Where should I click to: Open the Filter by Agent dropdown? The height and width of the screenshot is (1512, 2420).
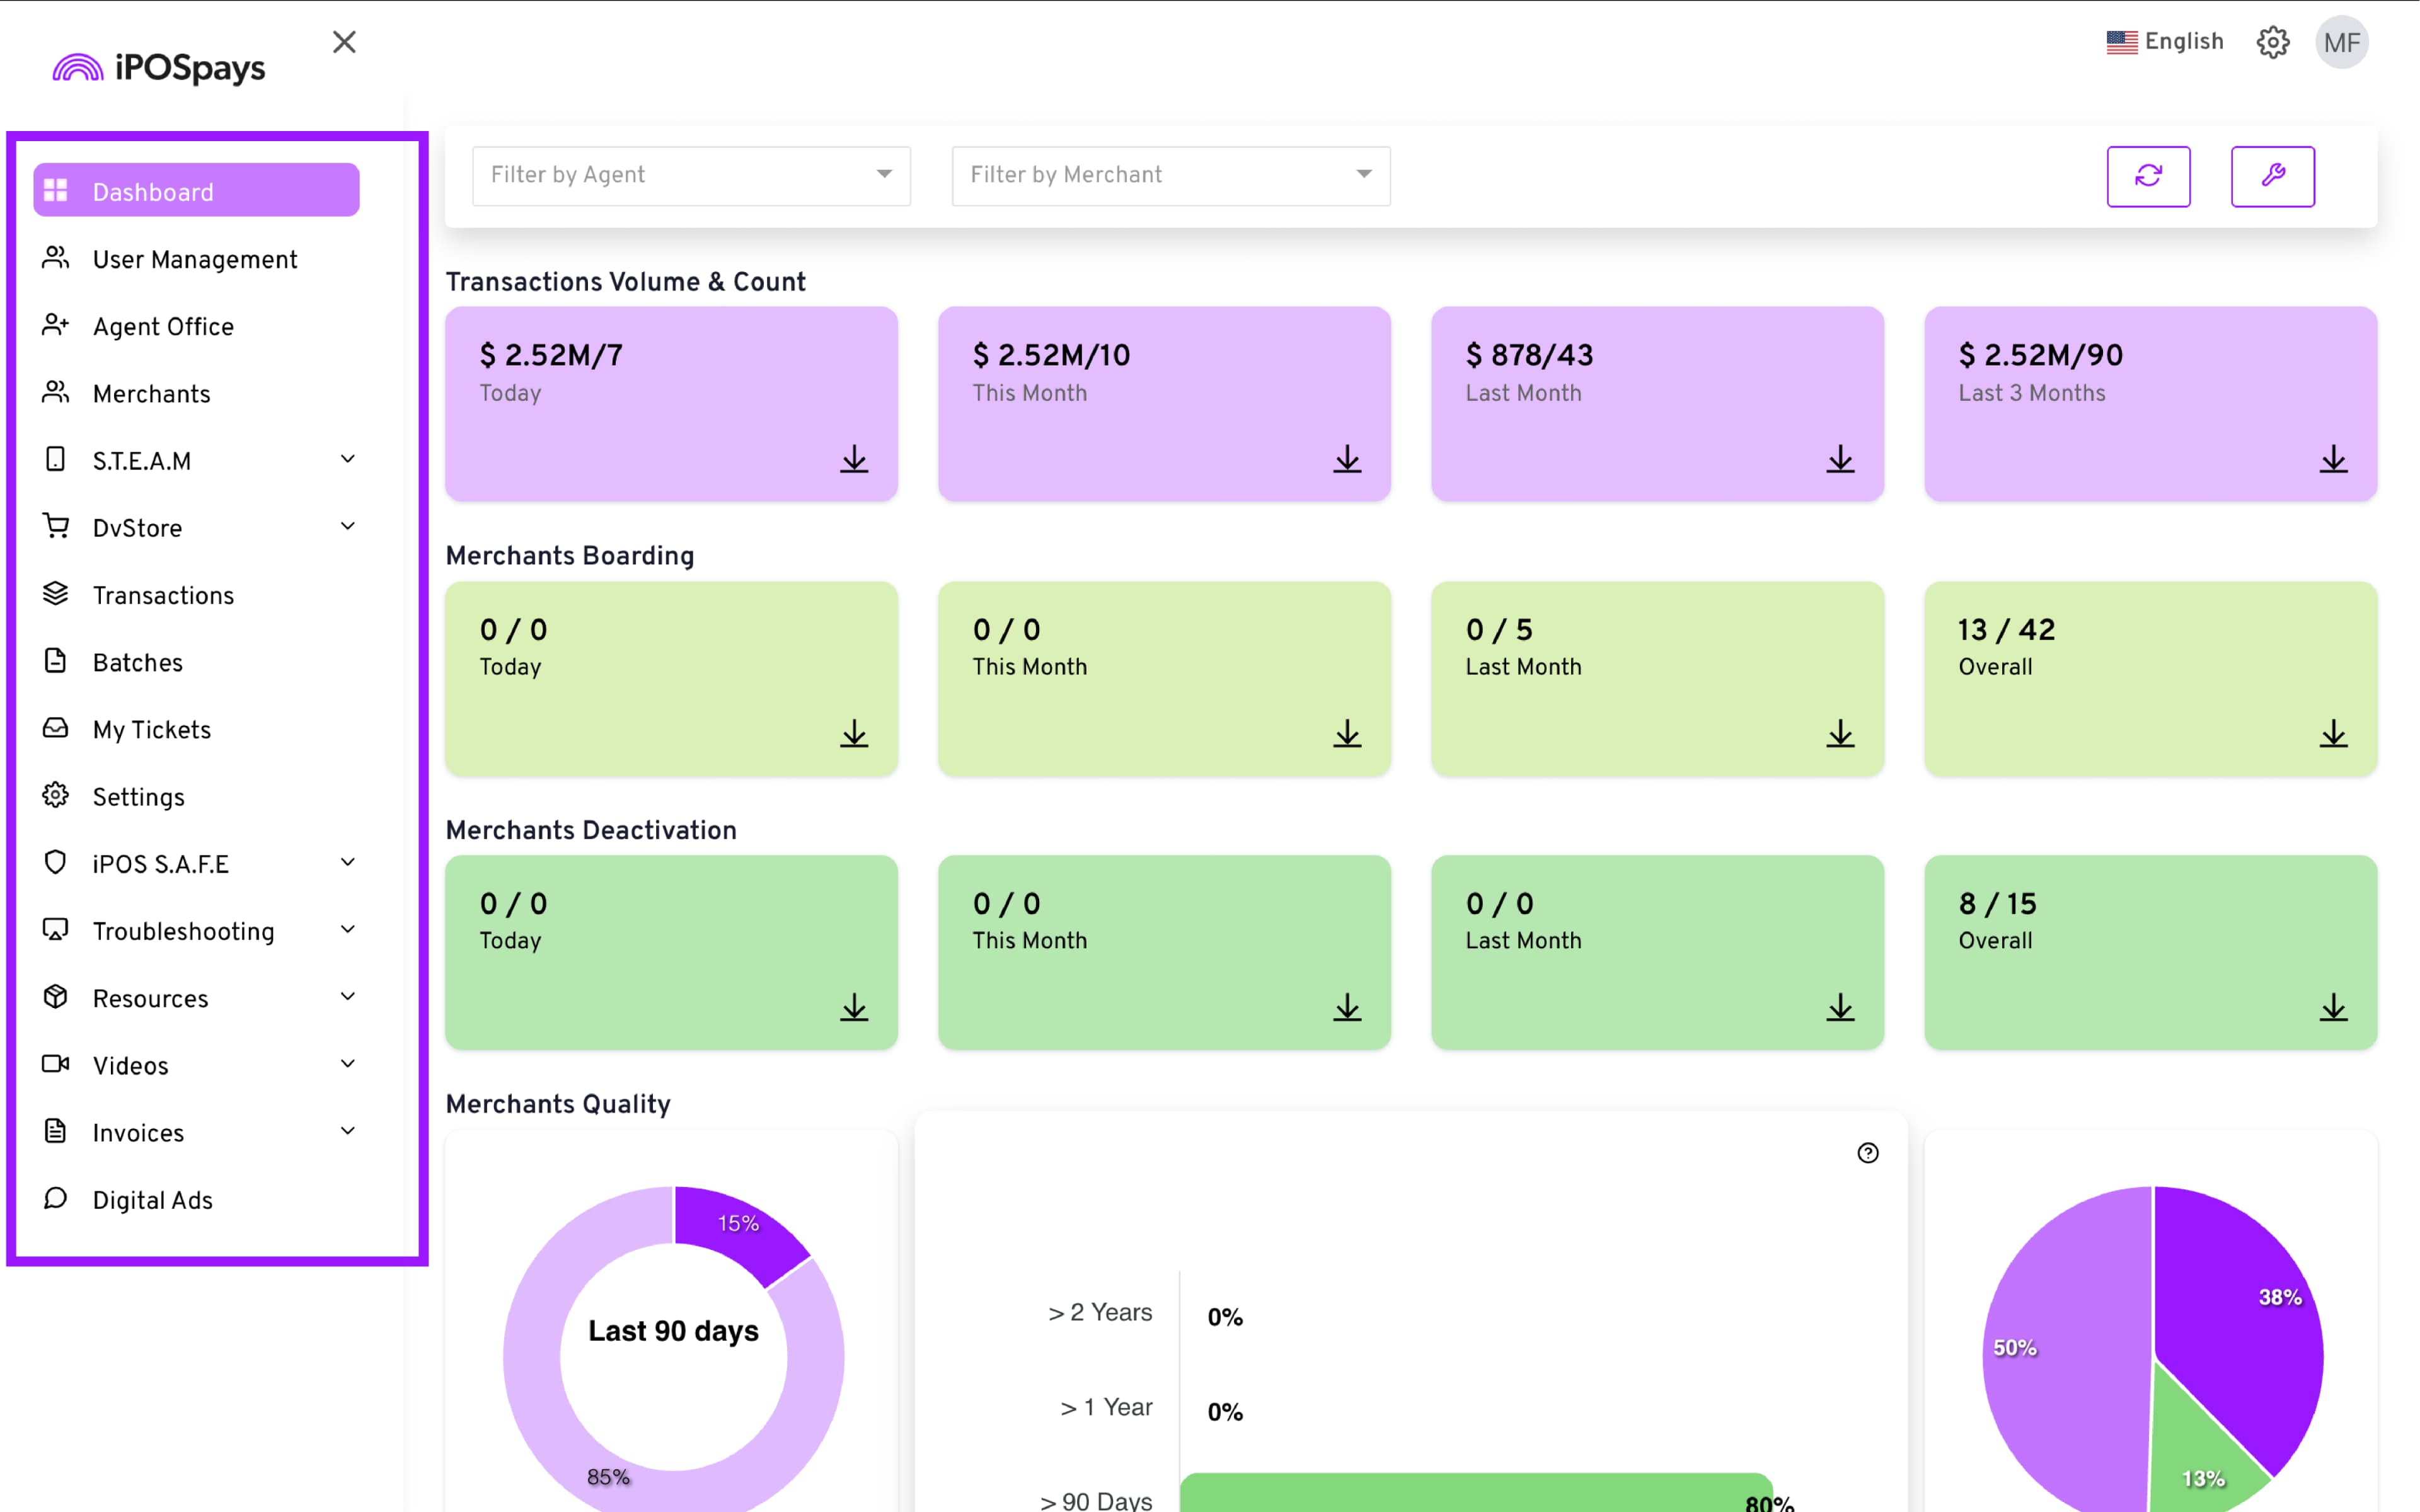pyautogui.click(x=690, y=176)
